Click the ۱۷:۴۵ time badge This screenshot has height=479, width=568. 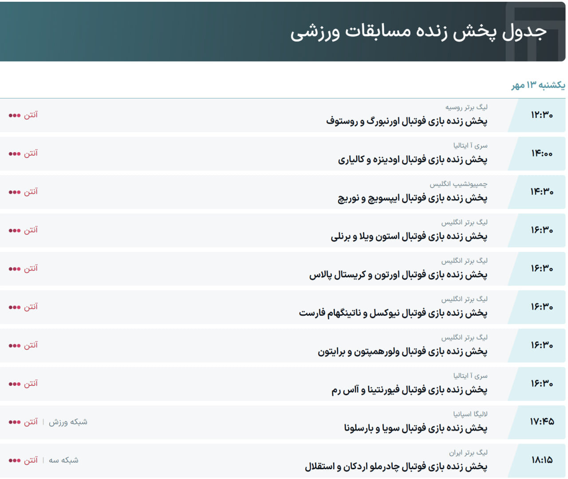click(x=542, y=422)
